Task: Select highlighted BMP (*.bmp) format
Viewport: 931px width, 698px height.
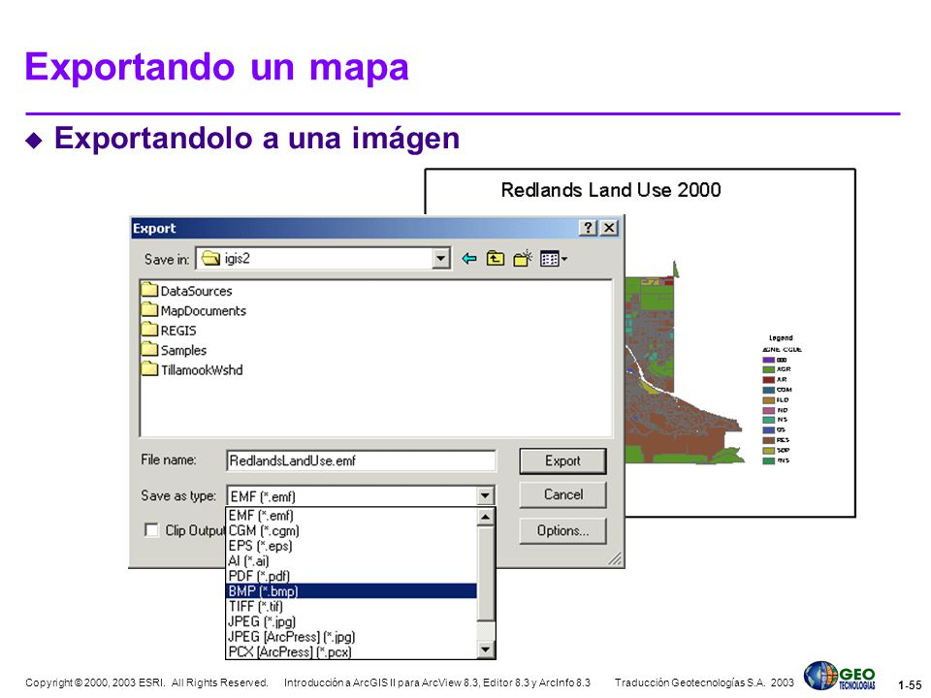Action: point(351,591)
